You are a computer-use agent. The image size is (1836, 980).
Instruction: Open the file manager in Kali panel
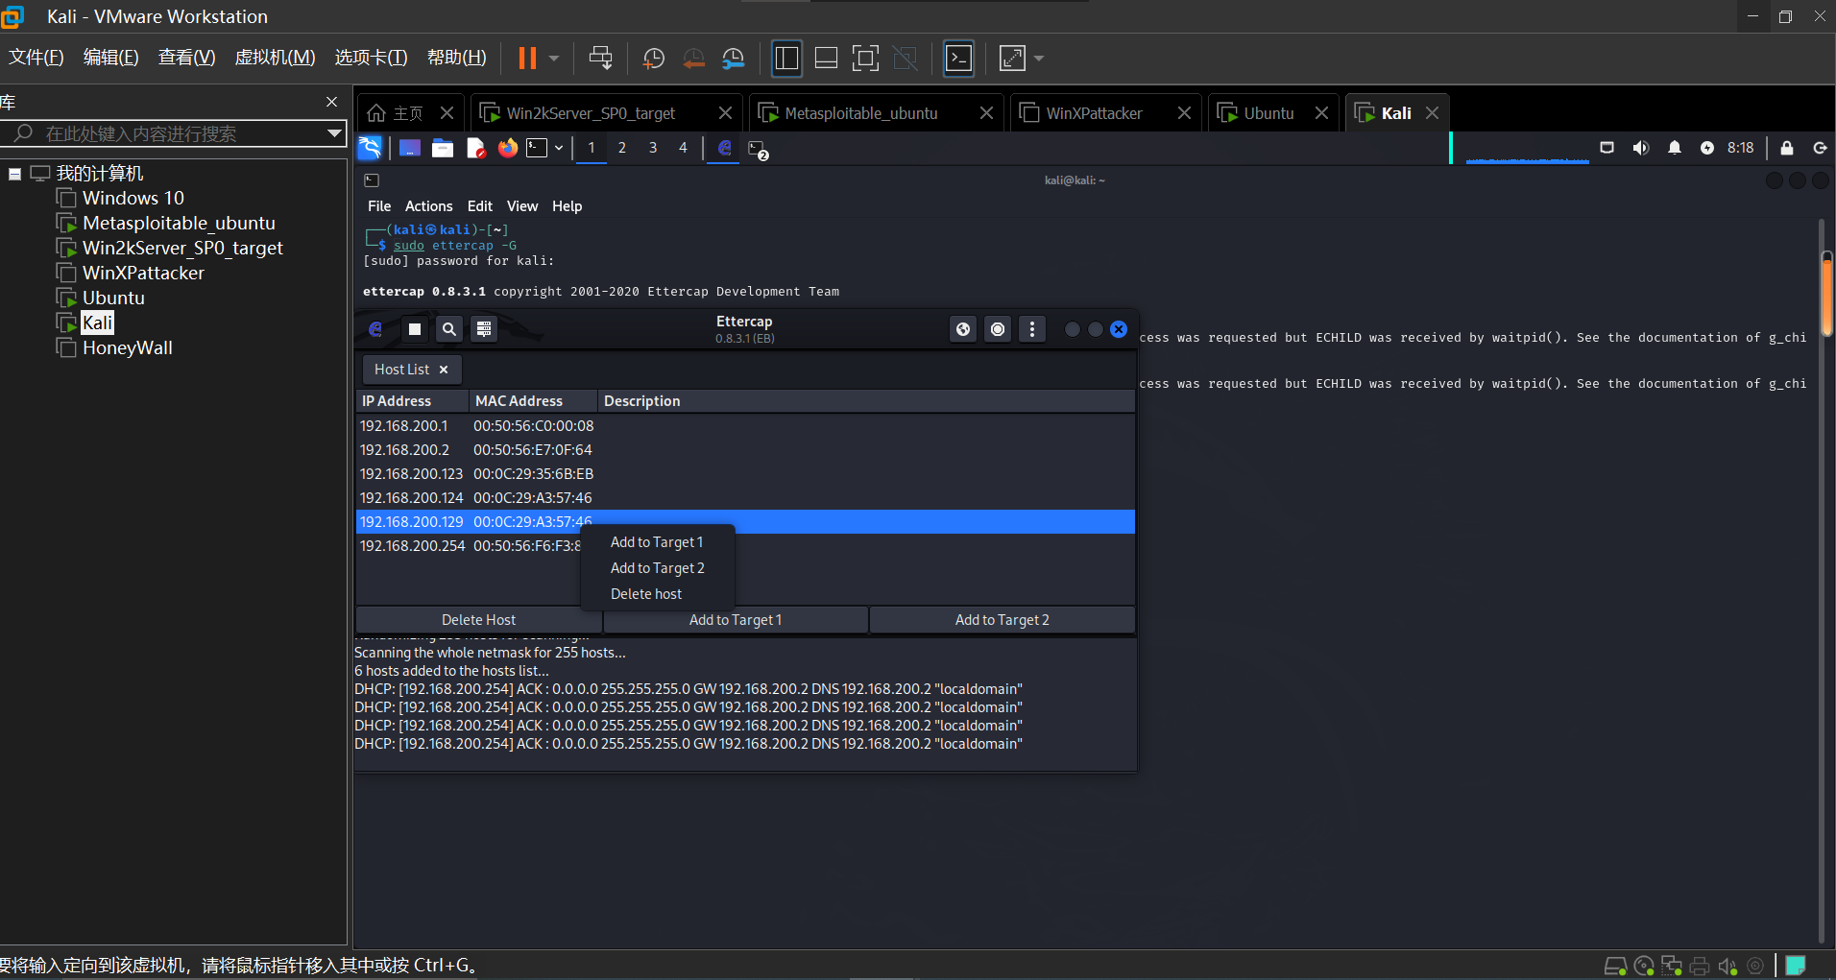pyautogui.click(x=443, y=148)
